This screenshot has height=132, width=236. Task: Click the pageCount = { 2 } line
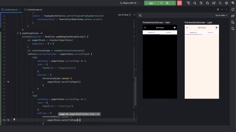pyautogui.click(x=43, y=44)
